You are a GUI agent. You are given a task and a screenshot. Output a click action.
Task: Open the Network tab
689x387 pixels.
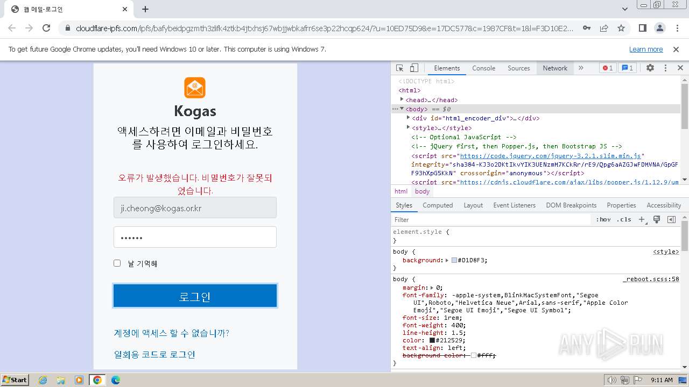point(555,68)
